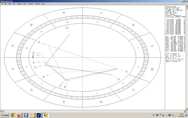Switch to the Astrolog taskbar icon
The height and width of the screenshot is (118, 188).
(x=45, y=115)
